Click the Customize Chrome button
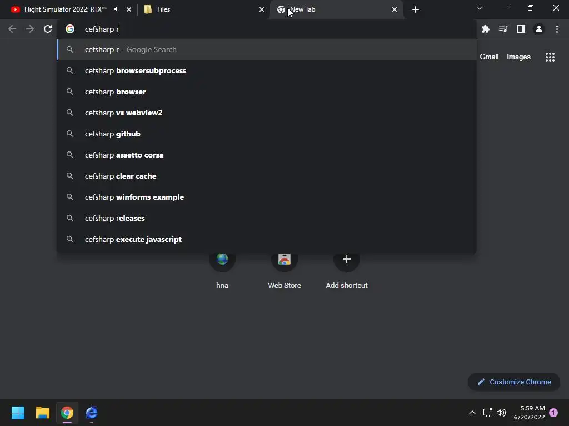569x426 pixels. tap(514, 382)
